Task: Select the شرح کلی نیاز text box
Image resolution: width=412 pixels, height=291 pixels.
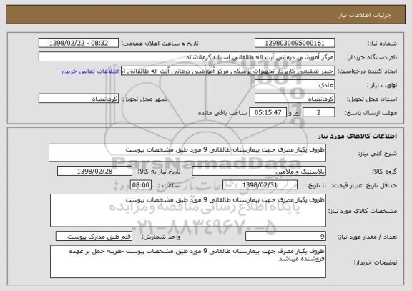Action: point(187,152)
